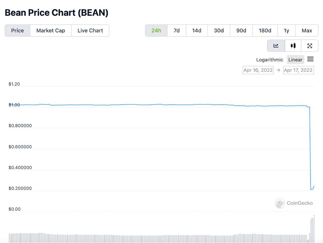323x243 pixels.
Task: Choose the 7d range button
Action: coord(177,31)
